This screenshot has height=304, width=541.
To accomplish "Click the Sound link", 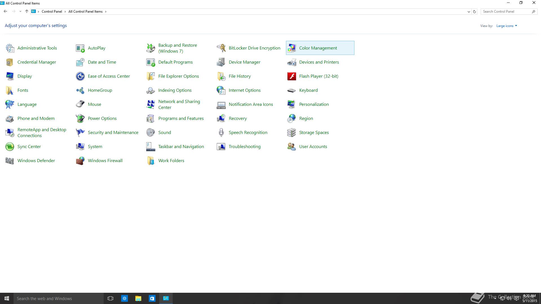I will coord(165,133).
